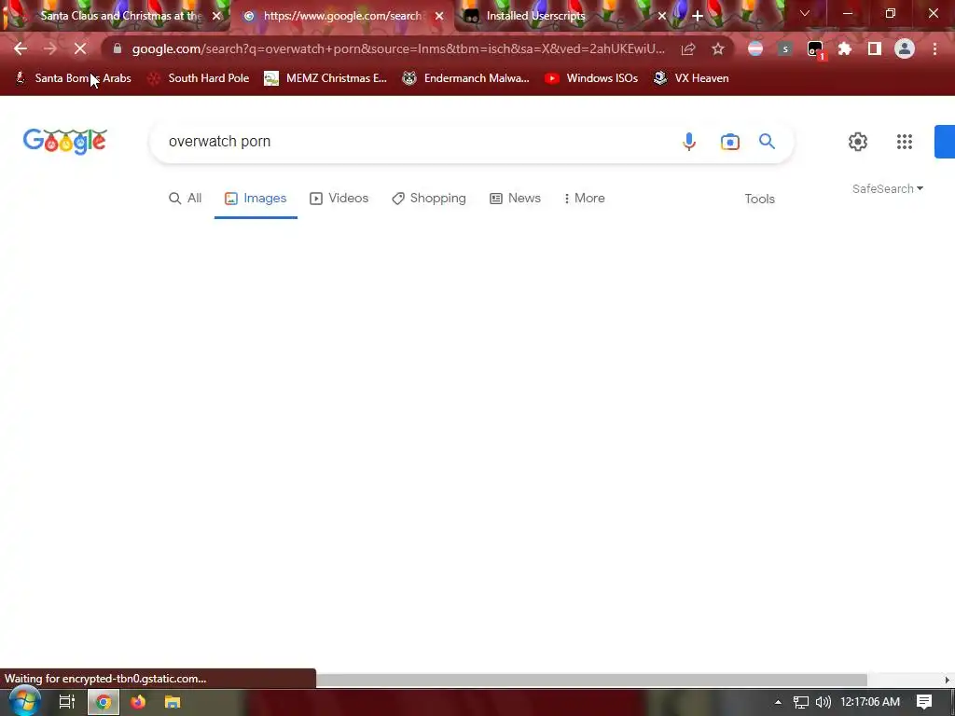The image size is (955, 716).
Task: Open the Windows ISOs bookmark
Action: [x=591, y=78]
